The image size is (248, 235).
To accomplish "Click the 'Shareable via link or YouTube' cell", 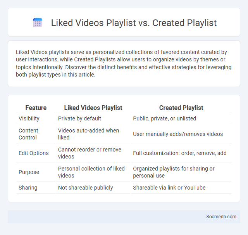I will coord(169,188).
